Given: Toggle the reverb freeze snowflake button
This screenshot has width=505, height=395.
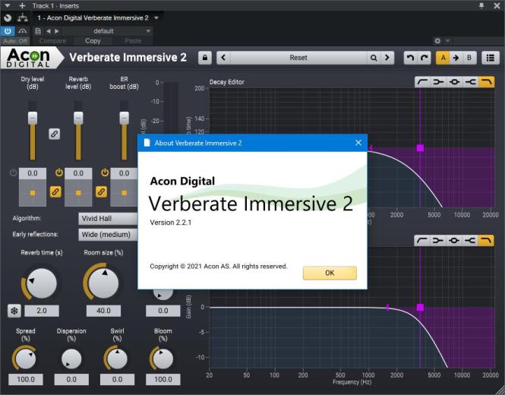Looking at the screenshot, I should click(x=14, y=311).
